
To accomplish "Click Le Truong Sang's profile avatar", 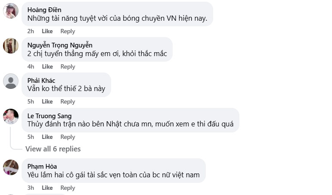I will pyautogui.click(x=11, y=116).
